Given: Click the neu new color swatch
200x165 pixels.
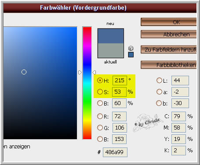Looking at the screenshot, I should tap(111, 36).
